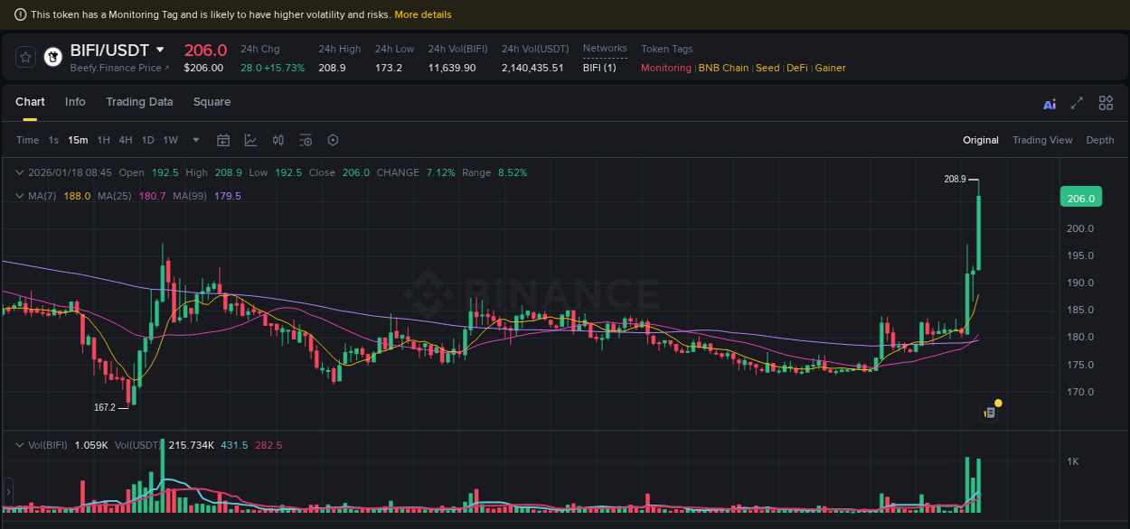Click the green 206.0 price tag on the axis
The image size is (1130, 529).
point(1080,196)
